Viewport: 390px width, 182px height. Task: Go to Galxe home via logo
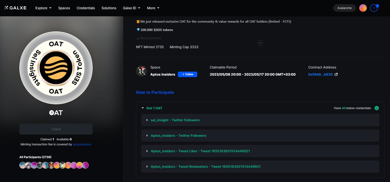pos(15,8)
